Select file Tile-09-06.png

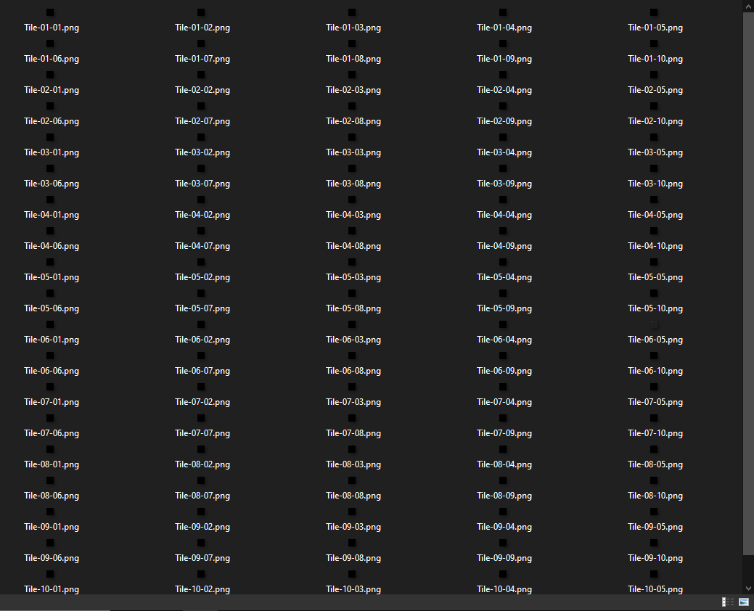tap(52, 559)
